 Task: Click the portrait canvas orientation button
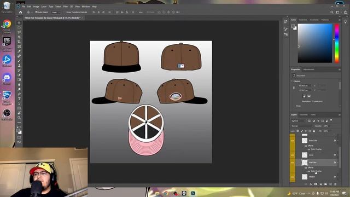click(x=304, y=96)
